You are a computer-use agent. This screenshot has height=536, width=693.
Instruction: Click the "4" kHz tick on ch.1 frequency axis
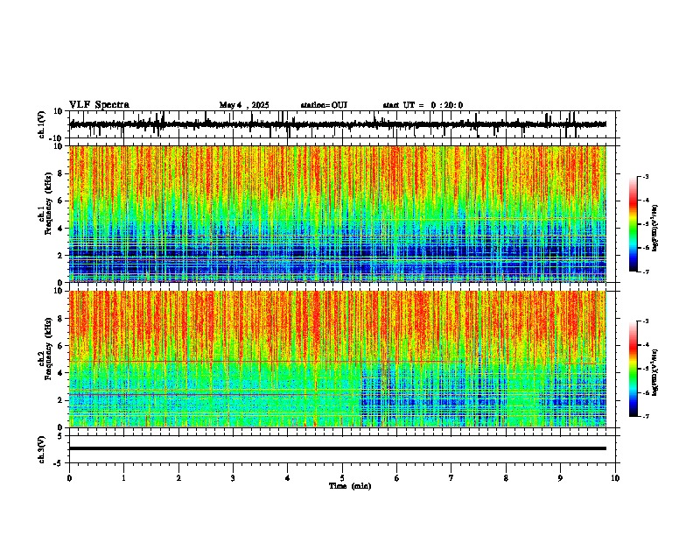60,229
